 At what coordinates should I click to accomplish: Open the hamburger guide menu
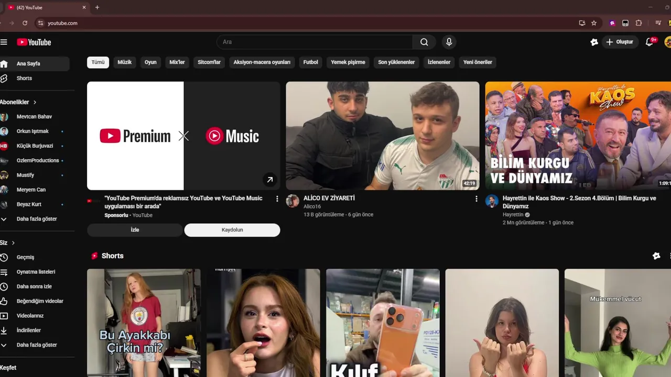click(4, 42)
